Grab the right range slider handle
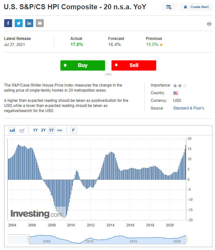This screenshot has width=215, height=250. point(186,239)
